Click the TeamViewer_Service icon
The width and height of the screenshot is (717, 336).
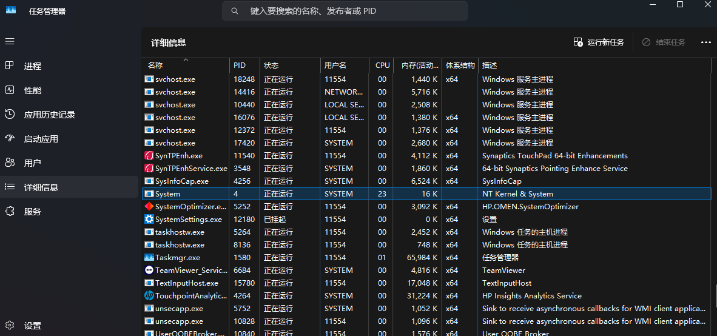click(149, 270)
